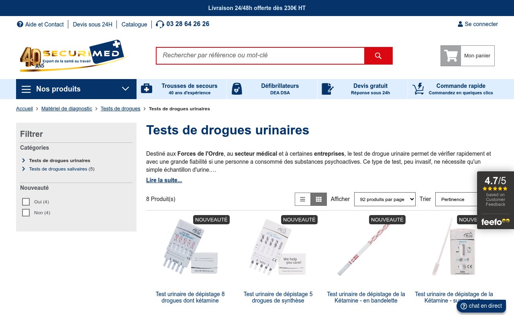514x321 pixels.
Task: Click Devis sous 24H link
Action: click(x=93, y=24)
